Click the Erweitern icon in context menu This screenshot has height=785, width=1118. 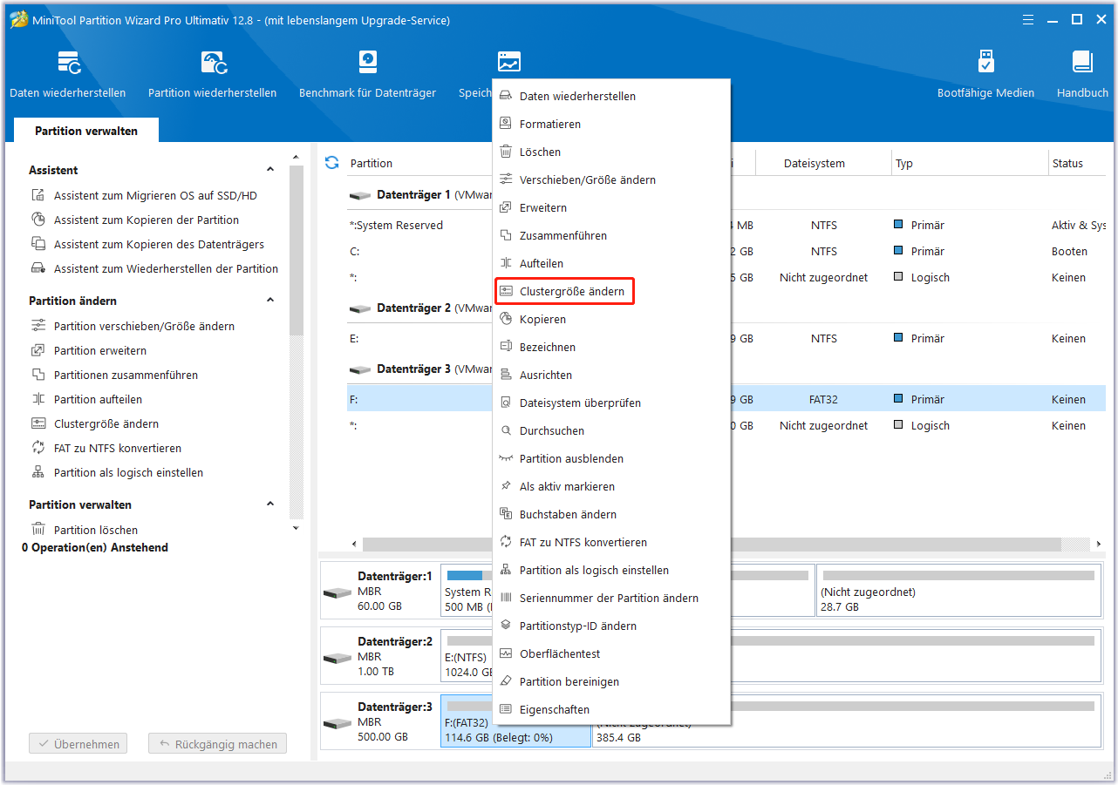point(505,207)
